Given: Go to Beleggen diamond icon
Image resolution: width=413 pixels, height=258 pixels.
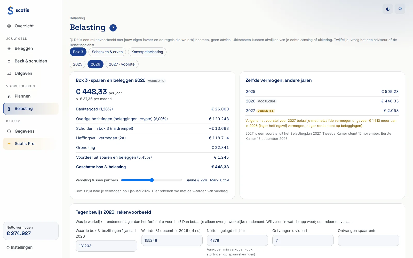Looking at the screenshot, I should pos(9,49).
